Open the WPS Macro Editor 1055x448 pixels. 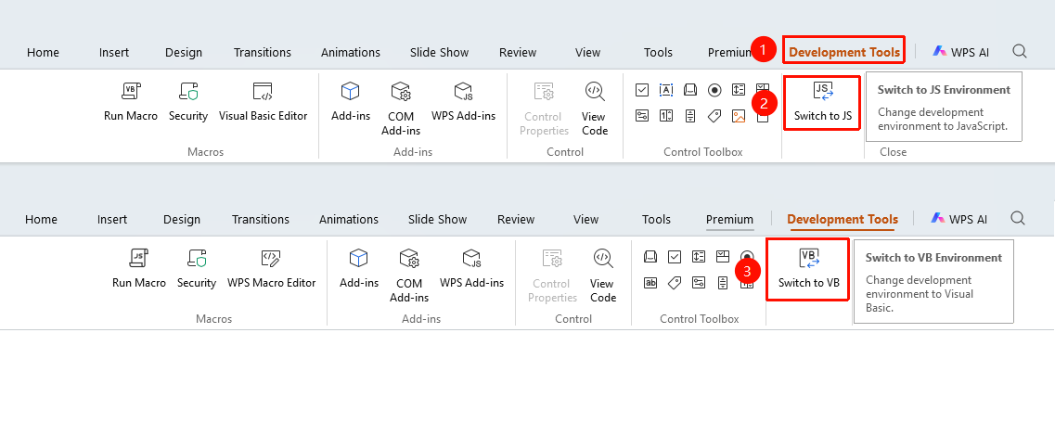(271, 268)
